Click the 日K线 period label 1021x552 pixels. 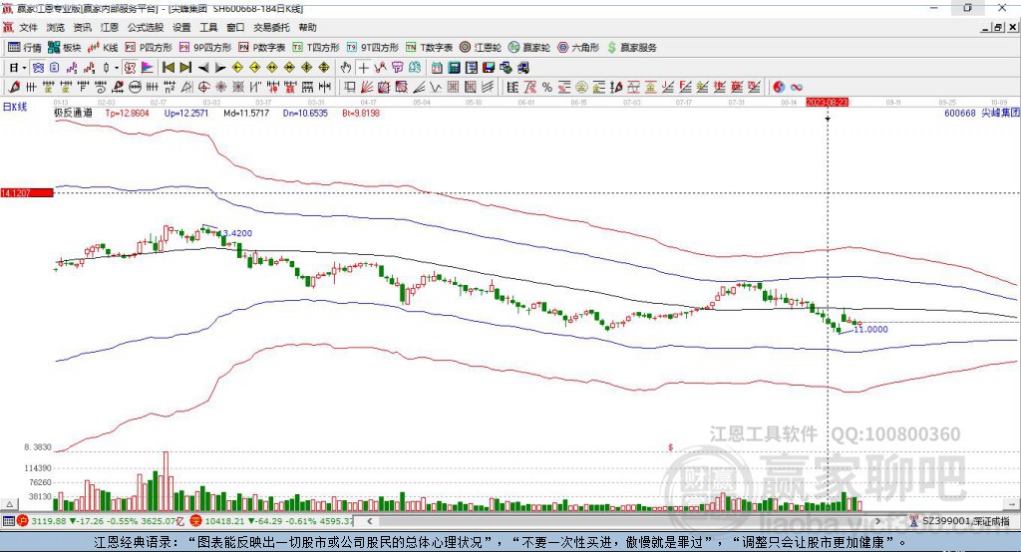[x=15, y=107]
